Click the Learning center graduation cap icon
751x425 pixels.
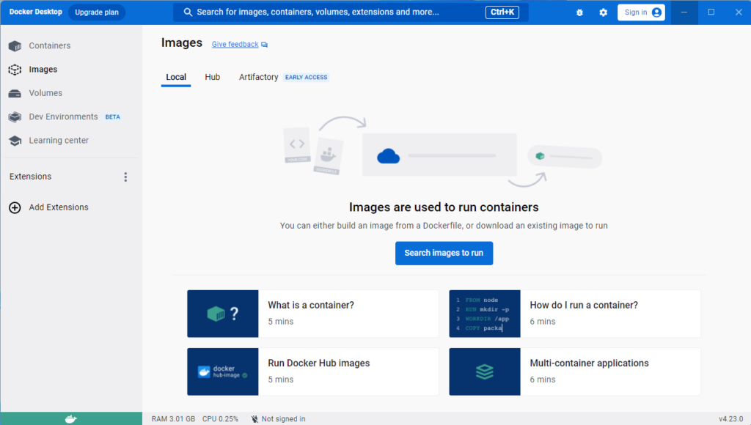tap(15, 141)
